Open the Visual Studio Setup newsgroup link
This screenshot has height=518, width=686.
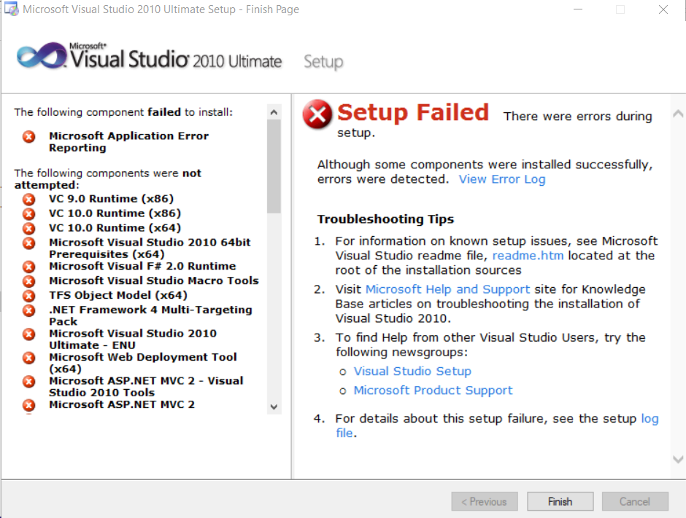click(412, 371)
